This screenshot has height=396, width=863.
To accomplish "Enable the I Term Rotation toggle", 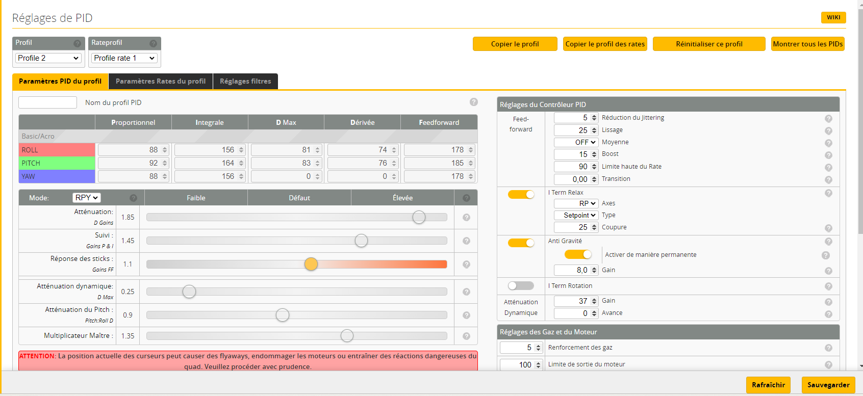I will pos(521,286).
